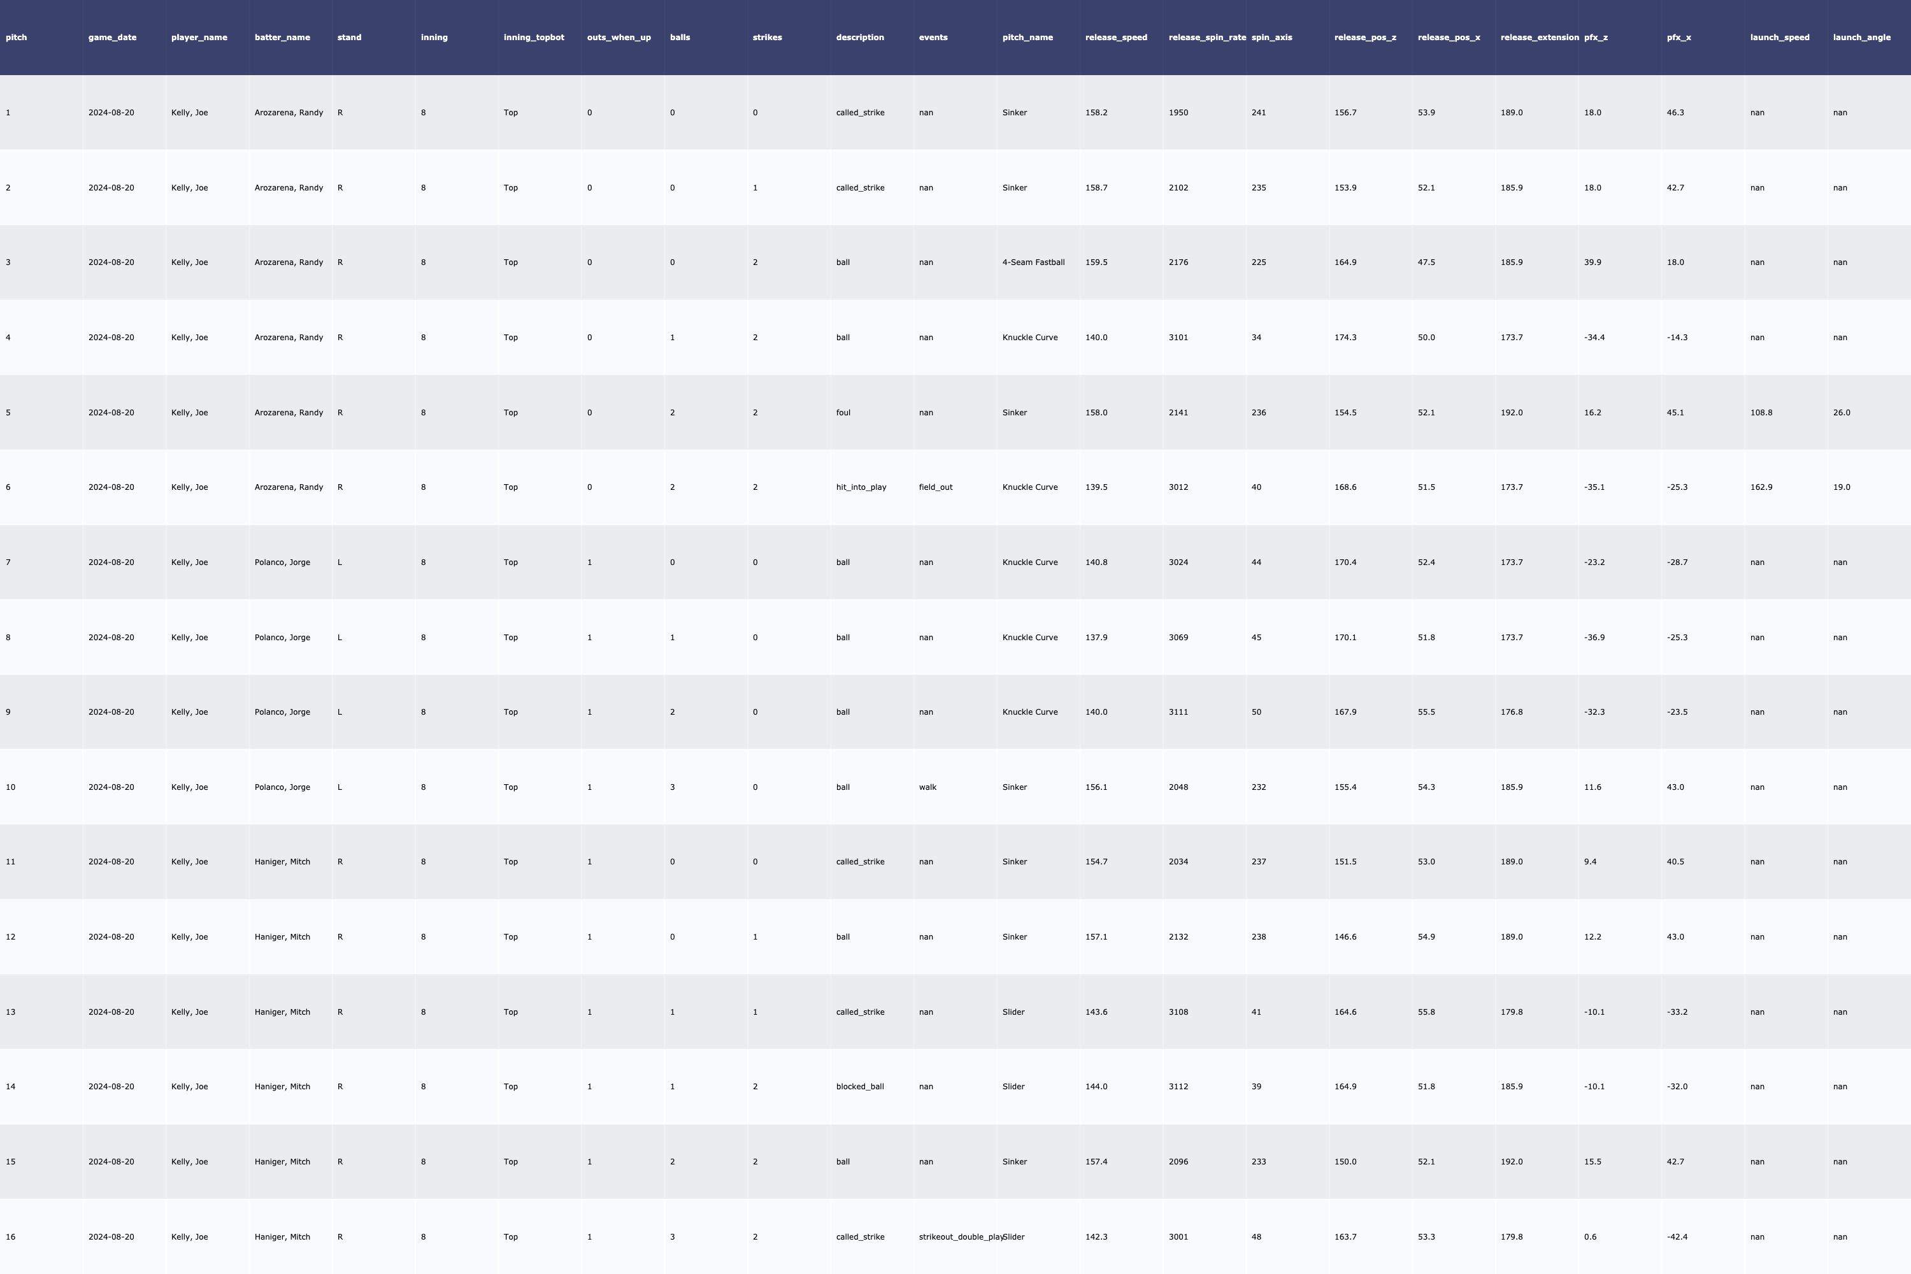This screenshot has width=1911, height=1274.
Task: Select the pfx_x column header
Action: click(1678, 38)
